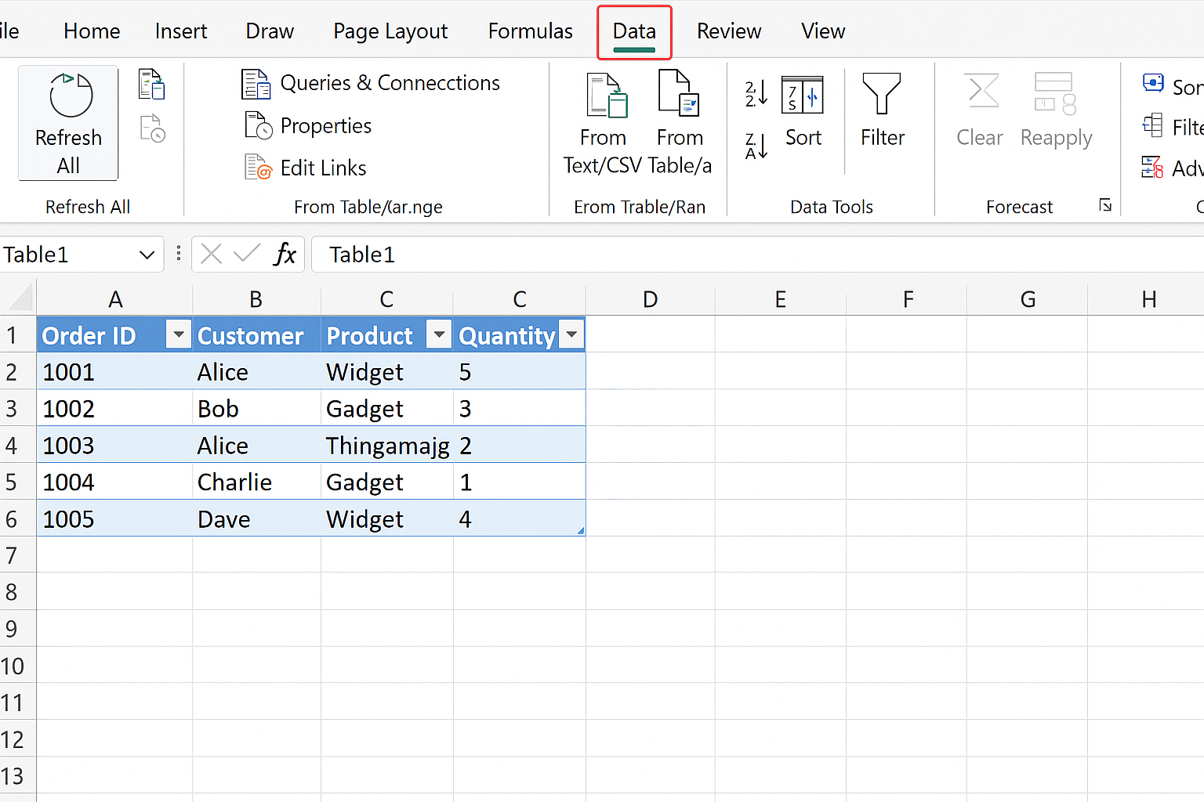Click the Reapply filter icon
The width and height of the screenshot is (1204, 802).
pyautogui.click(x=1055, y=93)
